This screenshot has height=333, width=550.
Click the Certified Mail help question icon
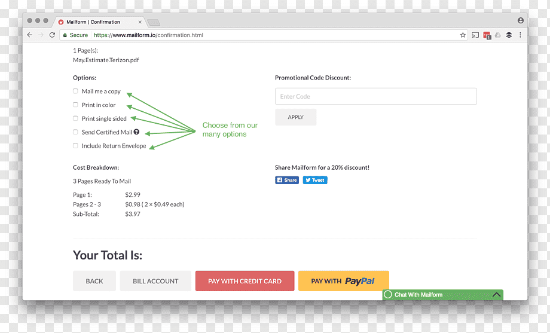pyautogui.click(x=136, y=132)
